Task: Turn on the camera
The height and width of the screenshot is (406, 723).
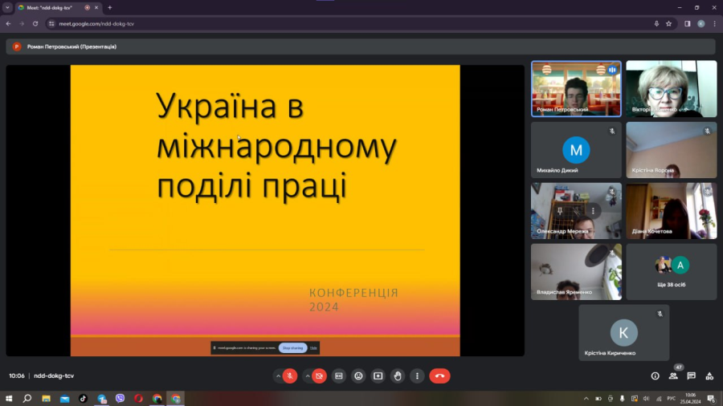Action: click(x=319, y=376)
